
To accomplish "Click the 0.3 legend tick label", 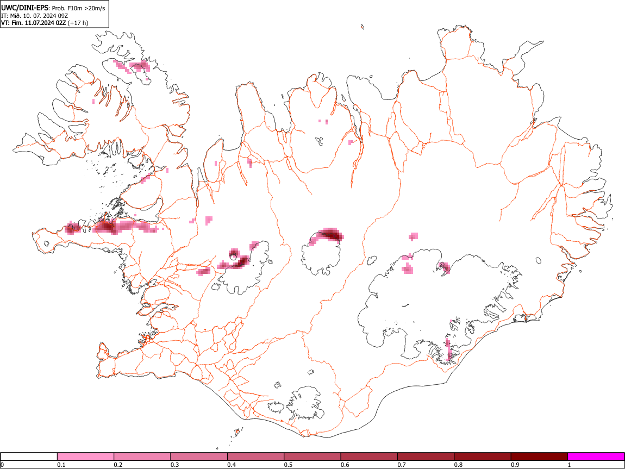I will pyautogui.click(x=174, y=465).
